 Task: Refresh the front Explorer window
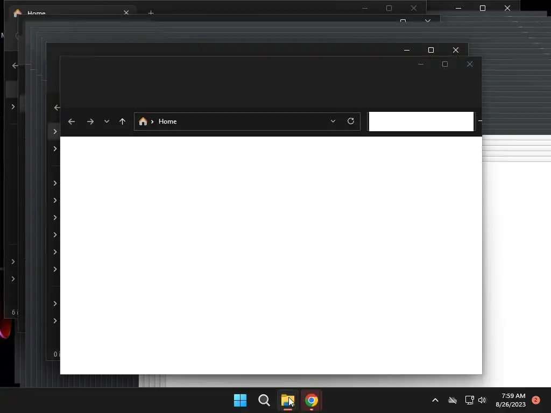point(351,121)
